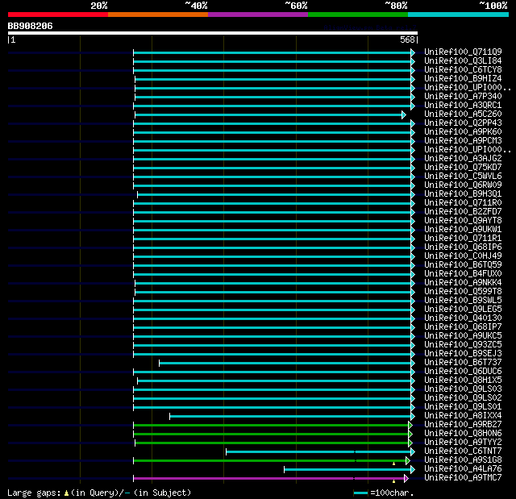Open hit UniRef100_Q9LS01
This screenshot has height=499, width=516.
tap(463, 407)
